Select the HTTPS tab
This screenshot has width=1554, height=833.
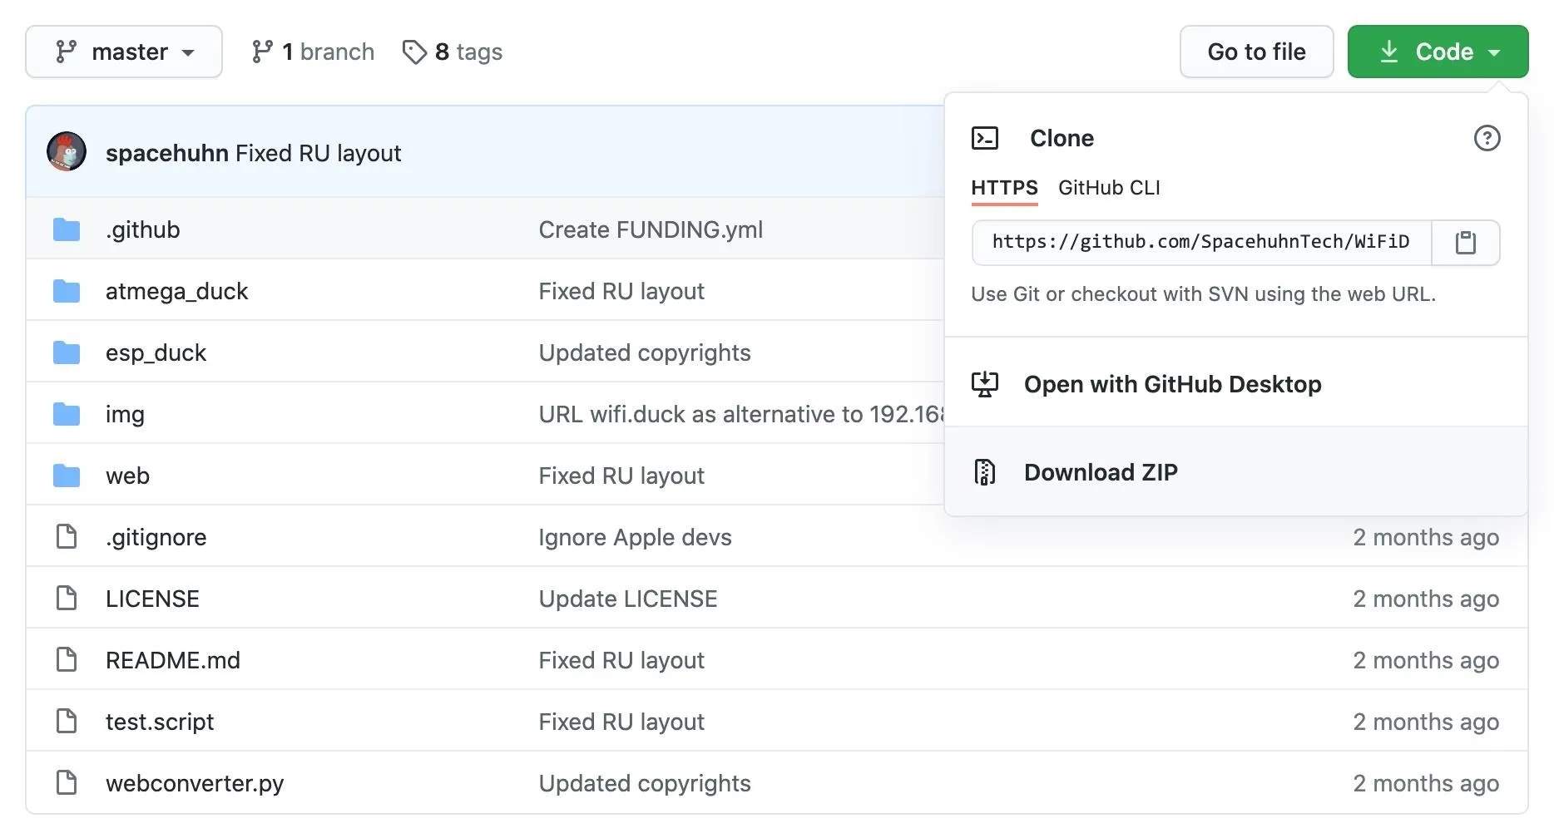1004,188
